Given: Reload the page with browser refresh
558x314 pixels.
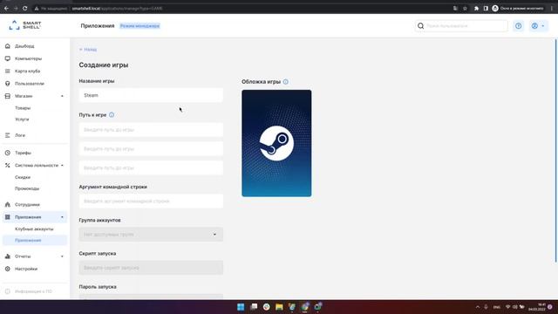Looking at the screenshot, I should [x=25, y=8].
